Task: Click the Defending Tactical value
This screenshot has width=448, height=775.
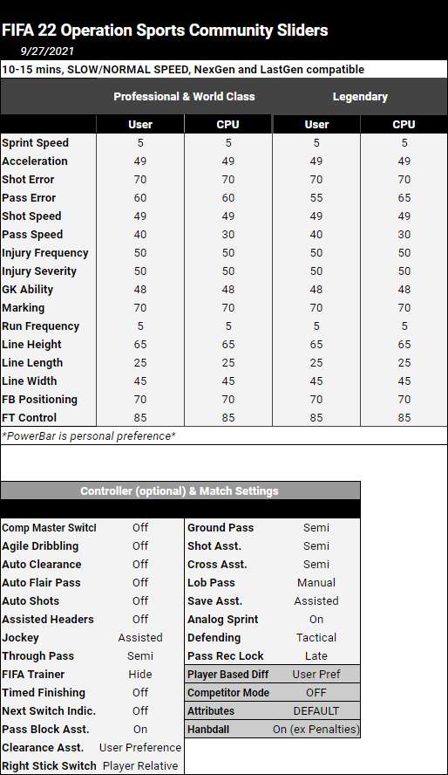Action: coord(316,637)
